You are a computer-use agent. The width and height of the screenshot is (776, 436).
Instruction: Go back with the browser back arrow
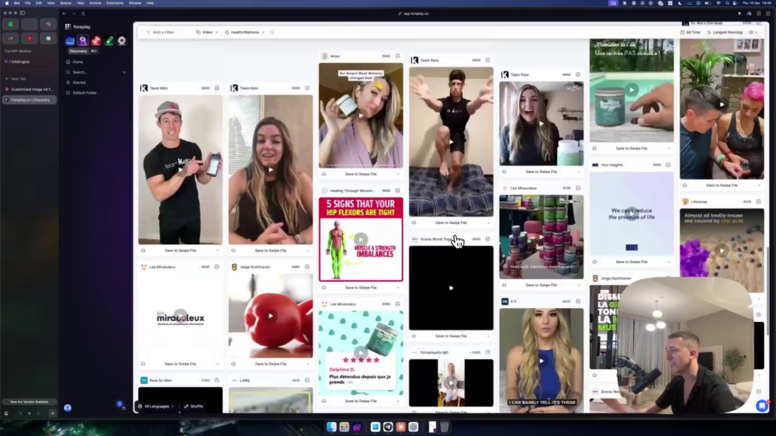coord(64,13)
